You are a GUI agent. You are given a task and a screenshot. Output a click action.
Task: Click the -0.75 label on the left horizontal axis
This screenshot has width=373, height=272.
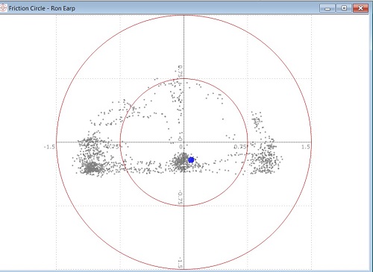point(112,147)
